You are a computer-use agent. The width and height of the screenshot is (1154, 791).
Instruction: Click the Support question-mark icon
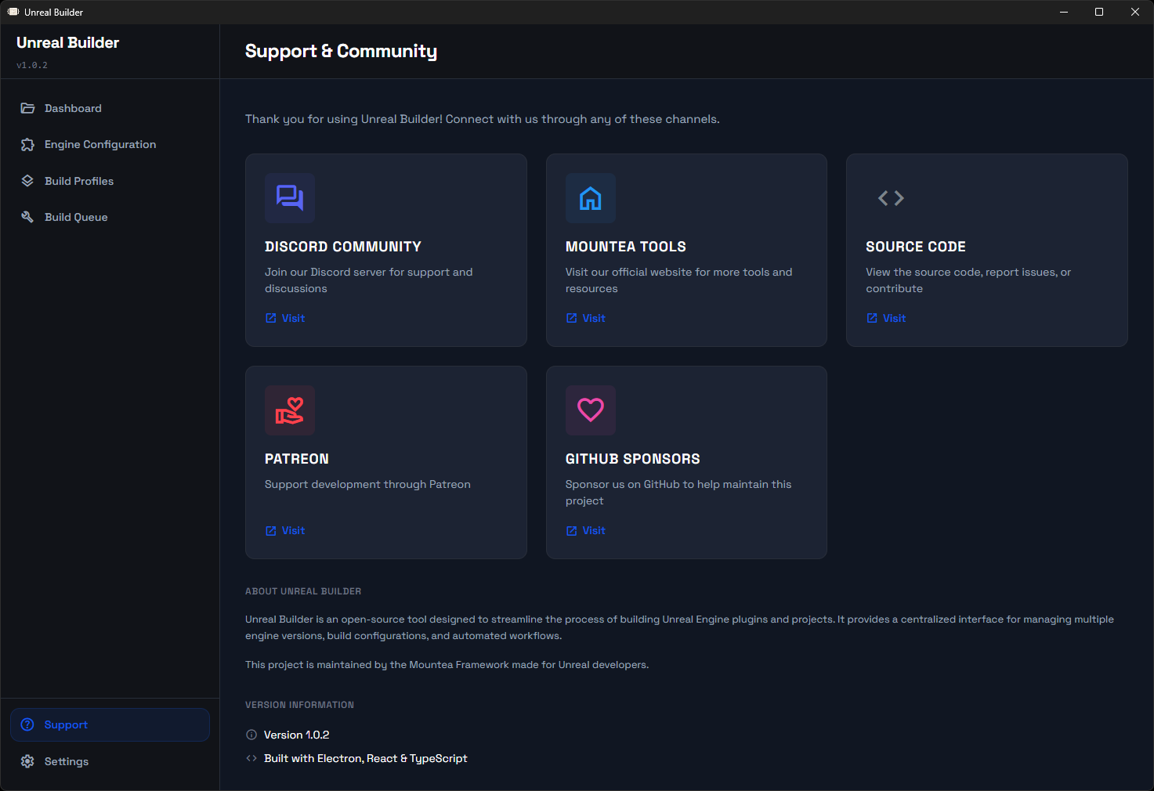pyautogui.click(x=27, y=724)
